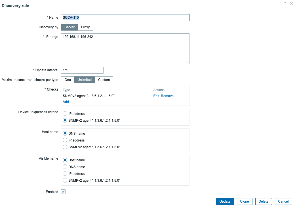Viewport: 295px width, 208px height.
Task: Select Custom concurrent checks option
Action: coord(104,80)
